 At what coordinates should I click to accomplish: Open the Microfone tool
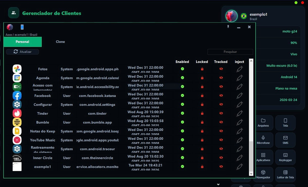pyautogui.click(x=263, y=140)
